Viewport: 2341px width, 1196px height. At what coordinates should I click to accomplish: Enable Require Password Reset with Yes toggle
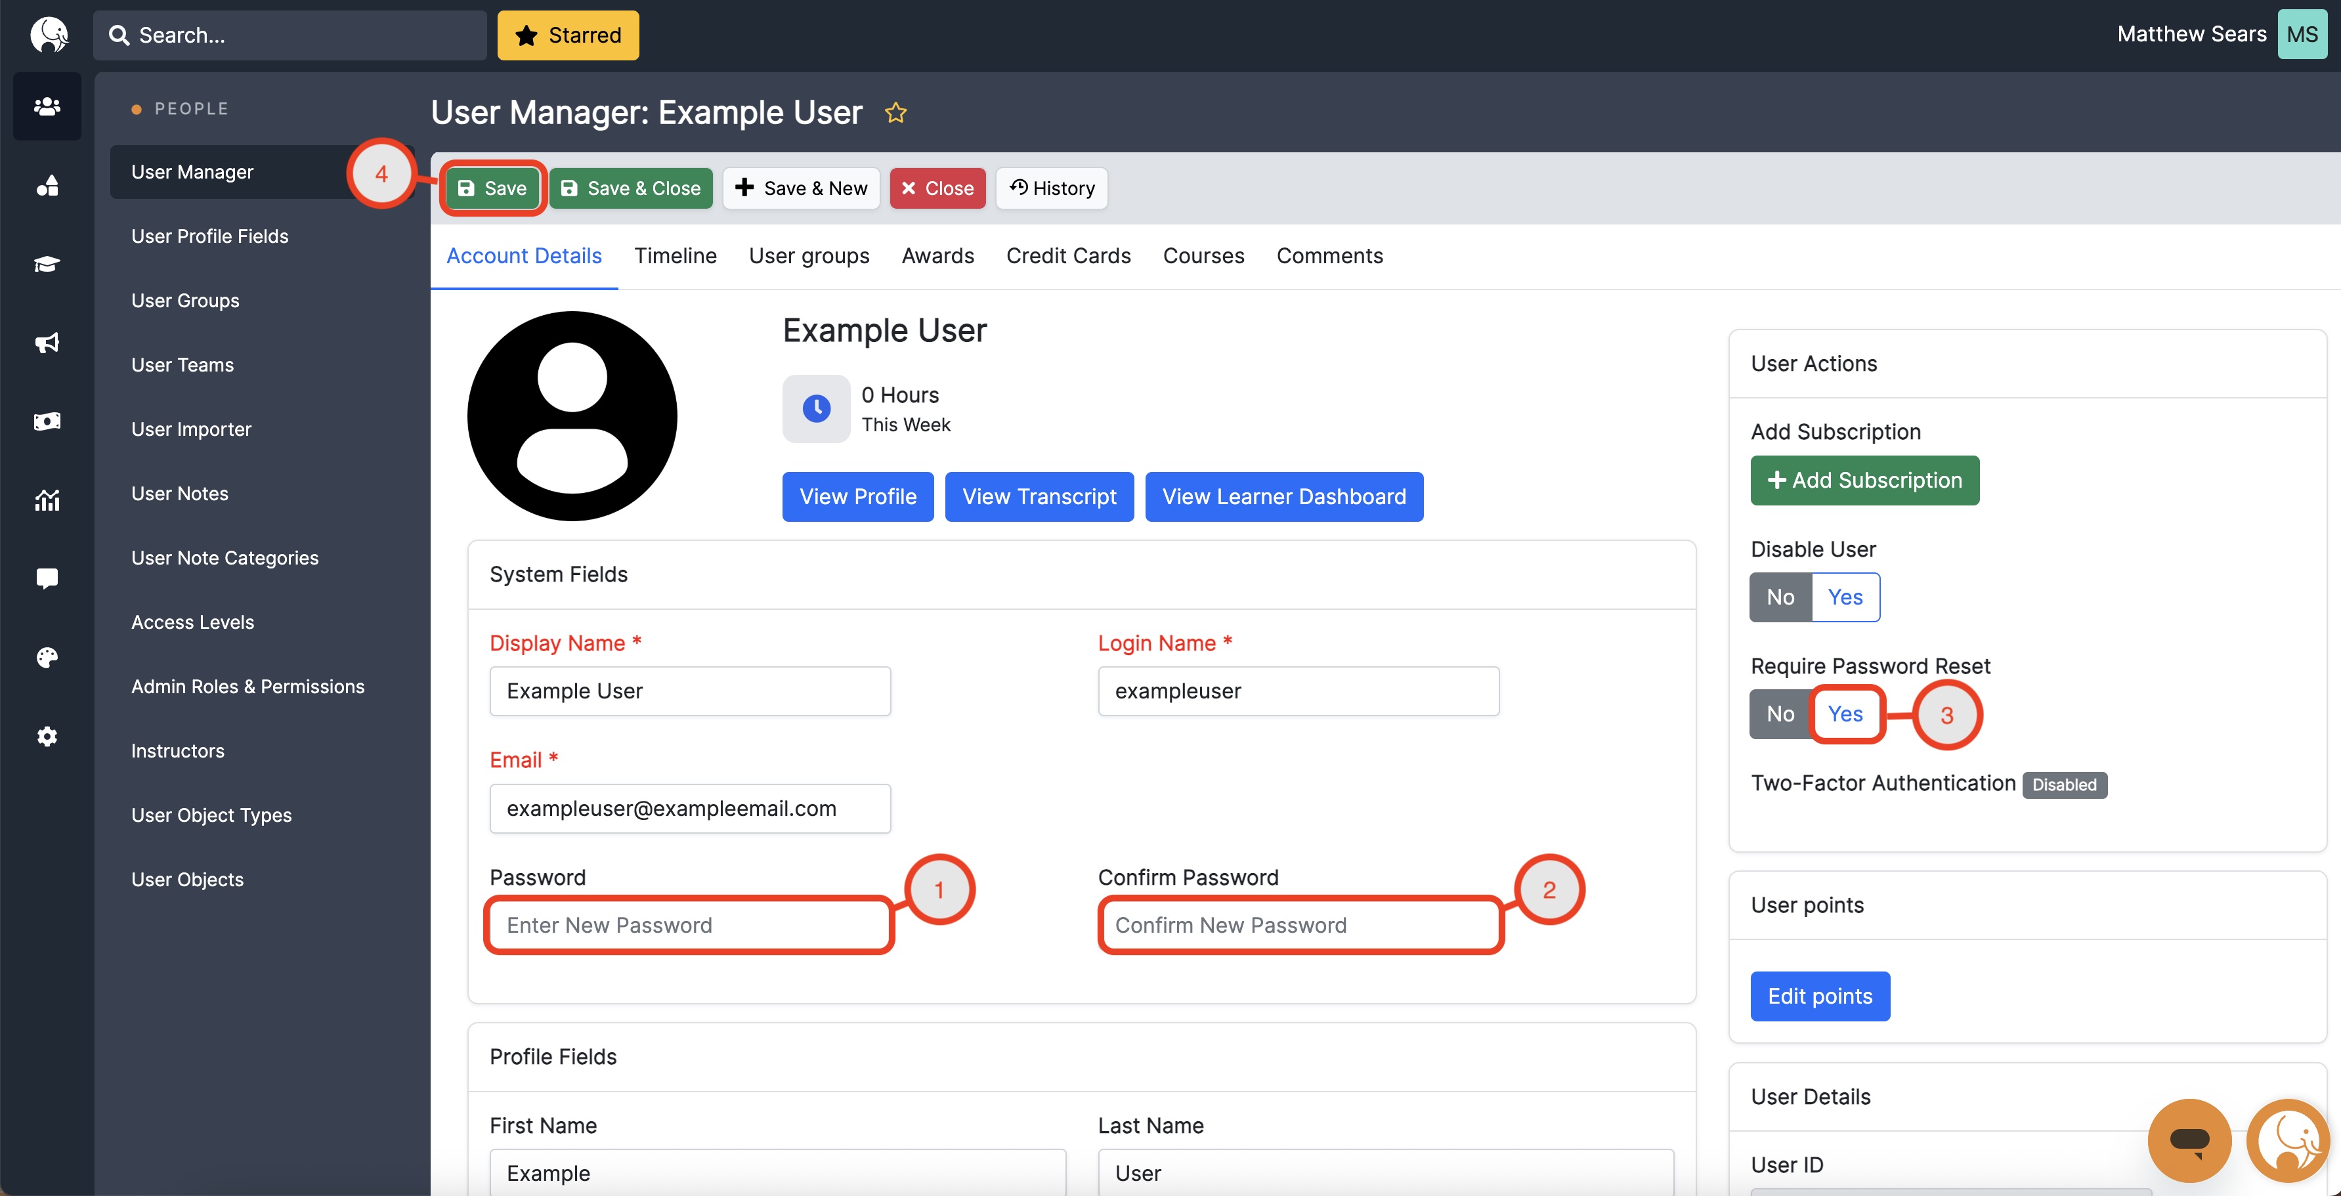tap(1846, 714)
